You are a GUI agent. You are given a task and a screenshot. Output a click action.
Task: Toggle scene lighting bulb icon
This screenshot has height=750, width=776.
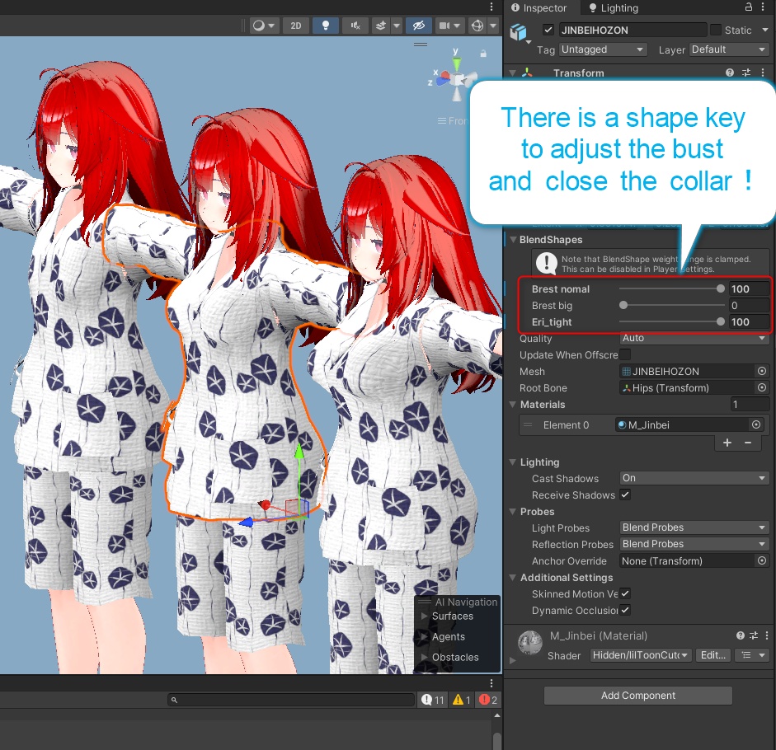pos(325,26)
